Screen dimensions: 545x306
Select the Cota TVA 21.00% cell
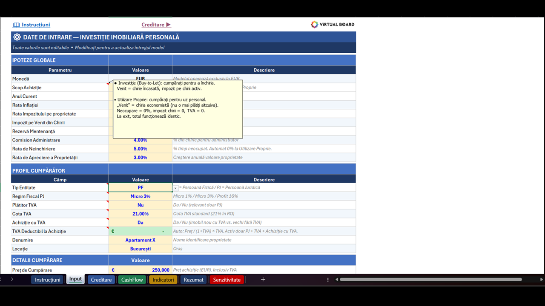click(x=141, y=214)
